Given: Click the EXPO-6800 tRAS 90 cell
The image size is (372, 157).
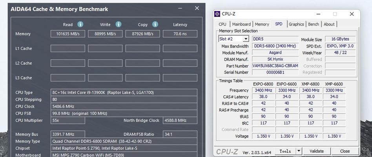Looking at the screenshot, I should 263,117.
